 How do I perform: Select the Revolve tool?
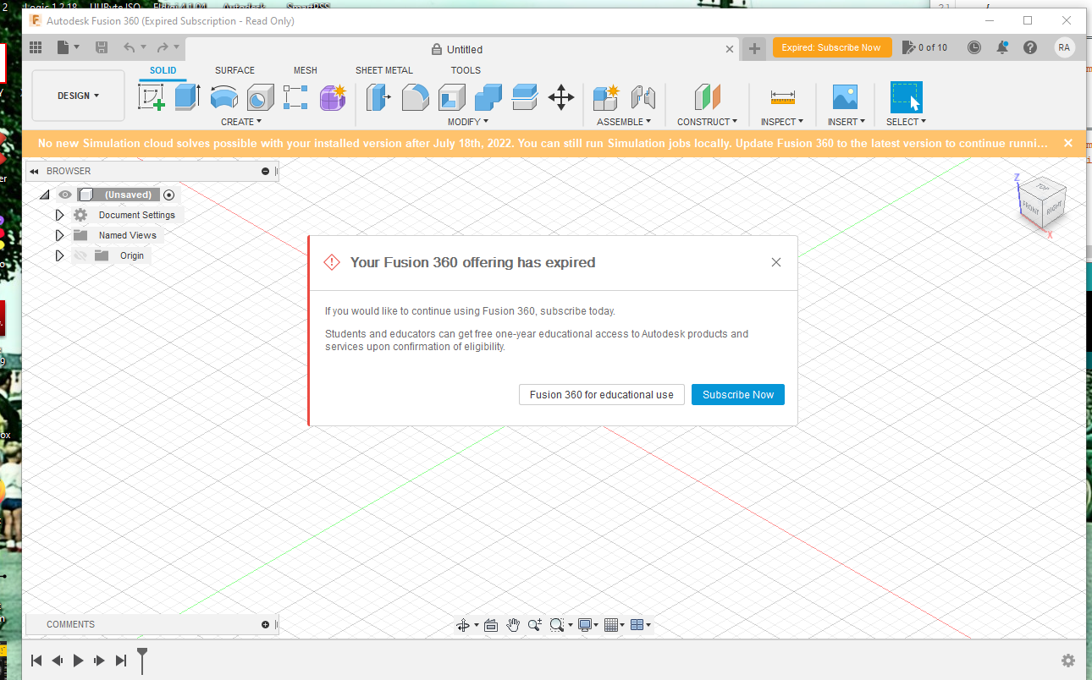tap(223, 97)
